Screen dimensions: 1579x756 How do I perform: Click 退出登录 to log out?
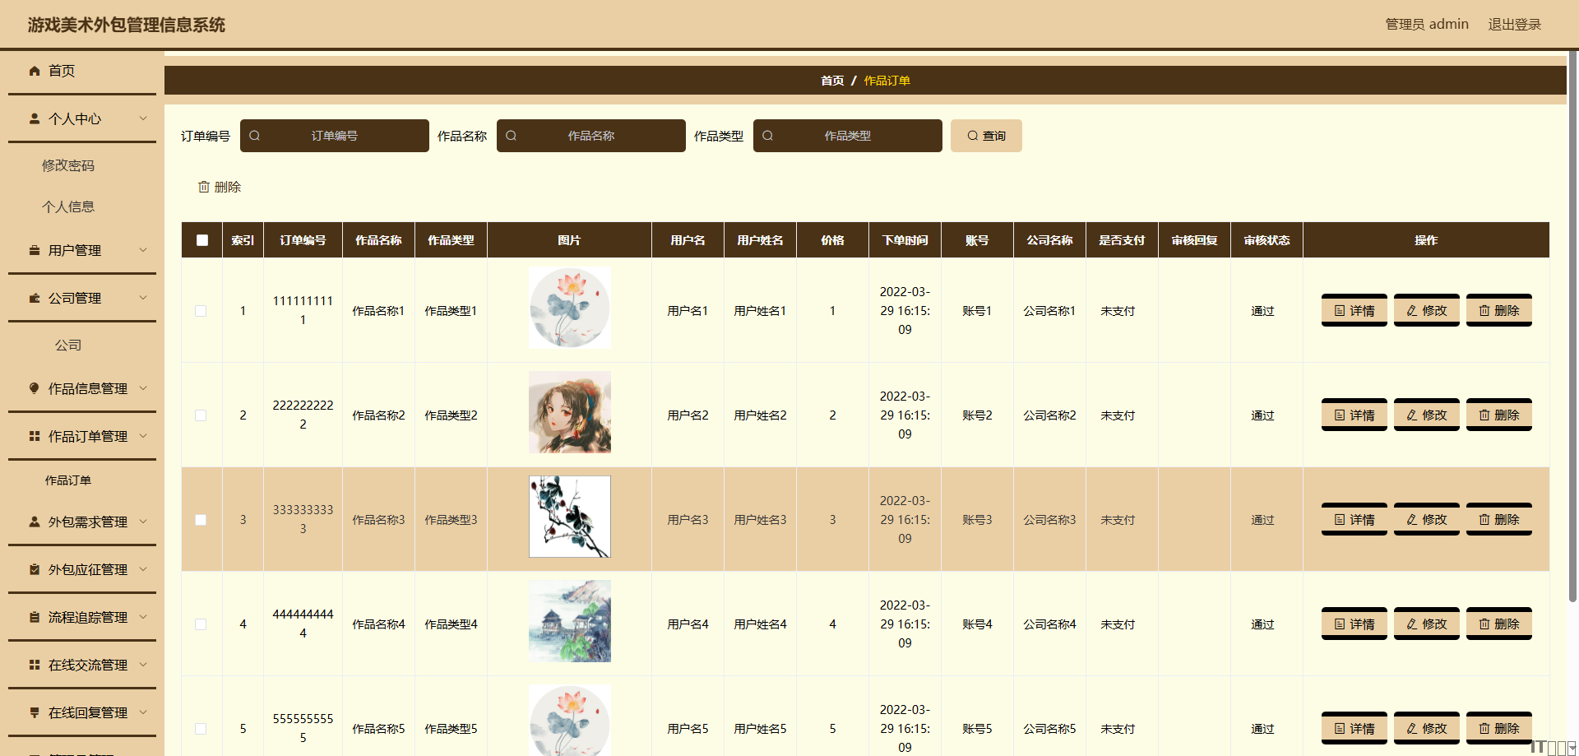pos(1514,25)
